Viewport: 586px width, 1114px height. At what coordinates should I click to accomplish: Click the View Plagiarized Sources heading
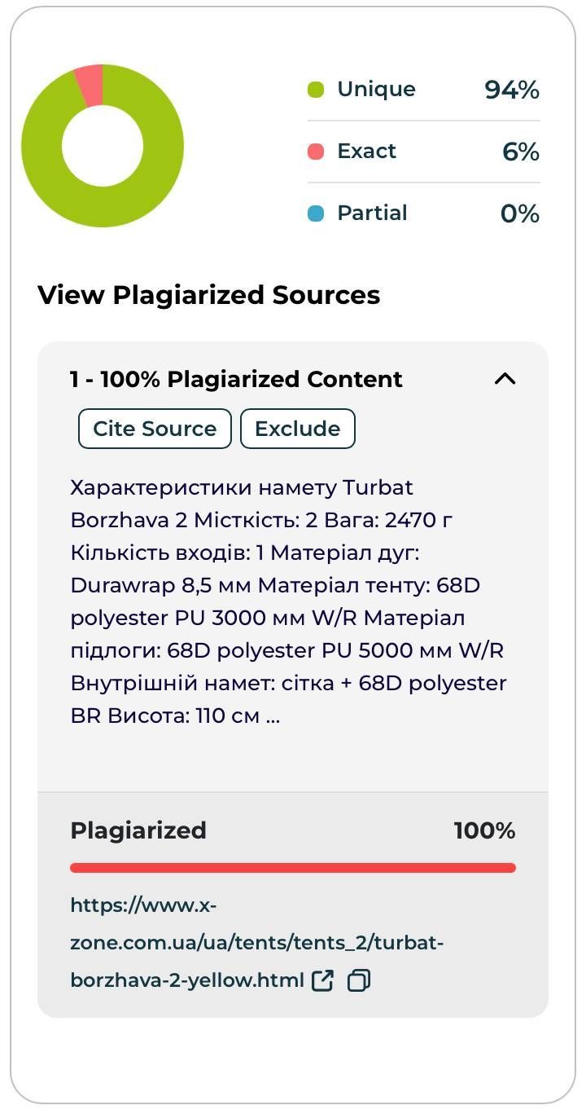click(209, 295)
